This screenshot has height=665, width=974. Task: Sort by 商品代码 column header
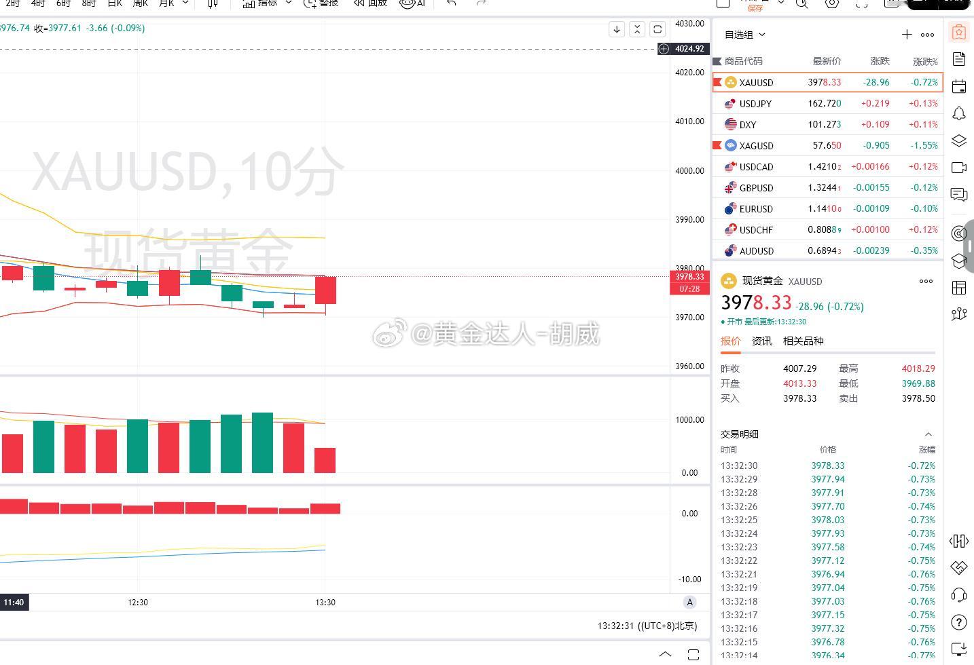(x=744, y=61)
